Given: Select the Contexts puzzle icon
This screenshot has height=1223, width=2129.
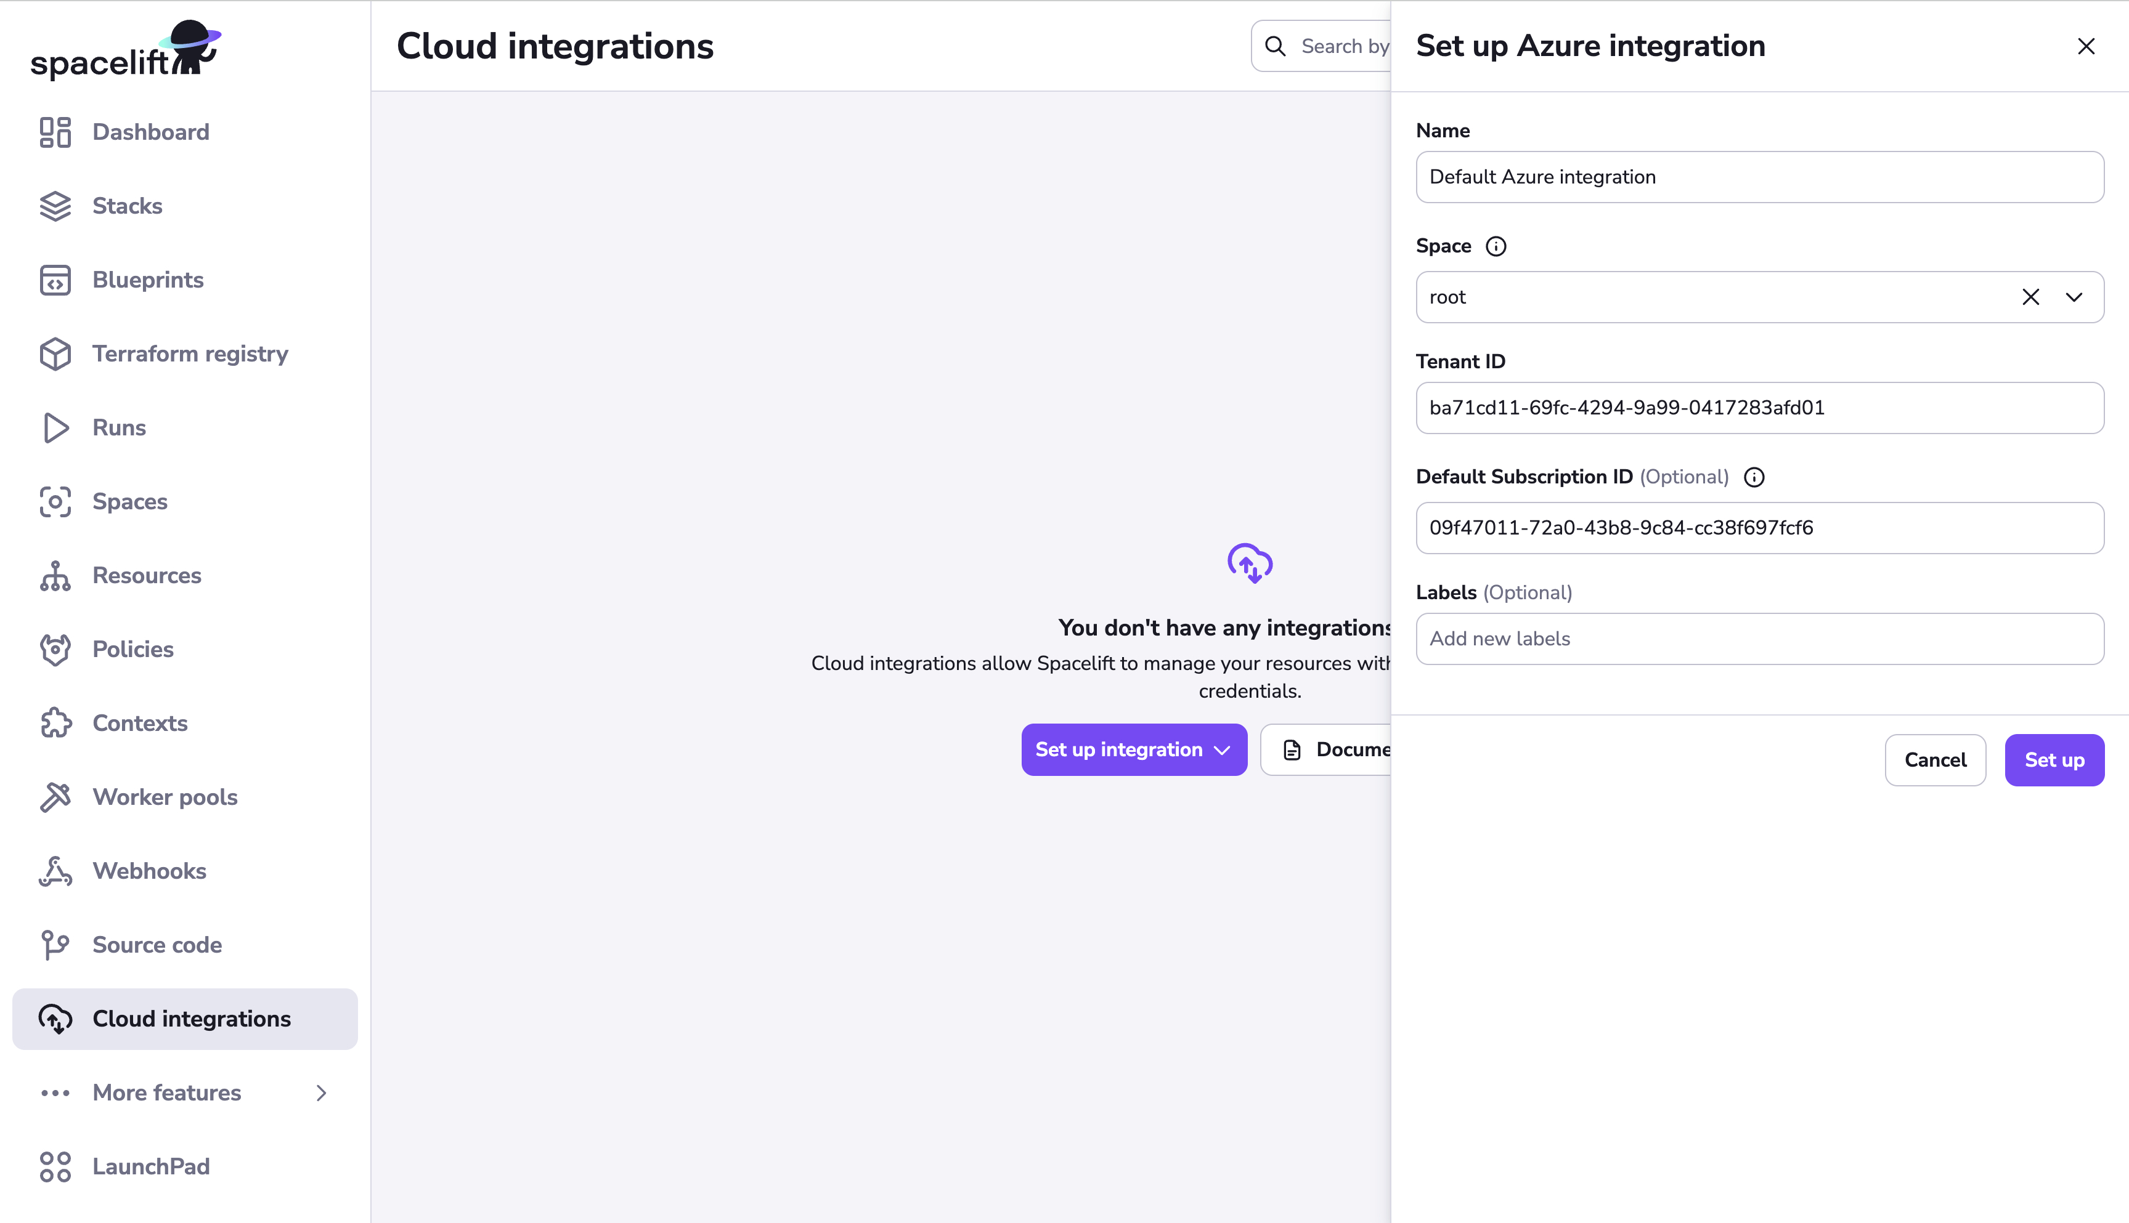Looking at the screenshot, I should tap(55, 723).
